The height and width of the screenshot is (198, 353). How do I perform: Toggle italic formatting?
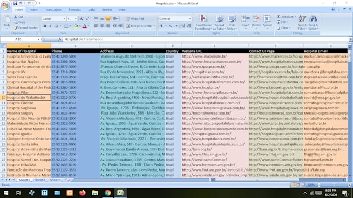(x=50, y=26)
